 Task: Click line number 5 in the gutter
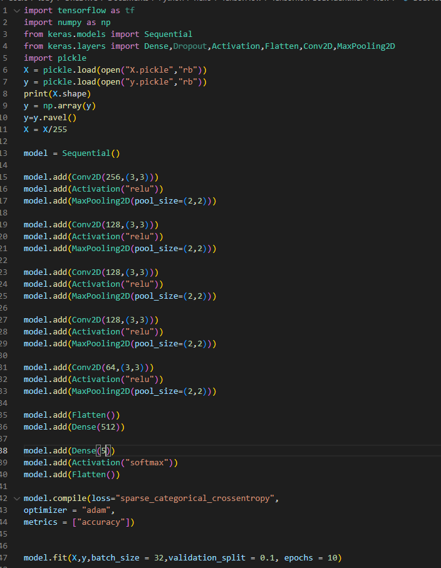[x=5, y=58]
